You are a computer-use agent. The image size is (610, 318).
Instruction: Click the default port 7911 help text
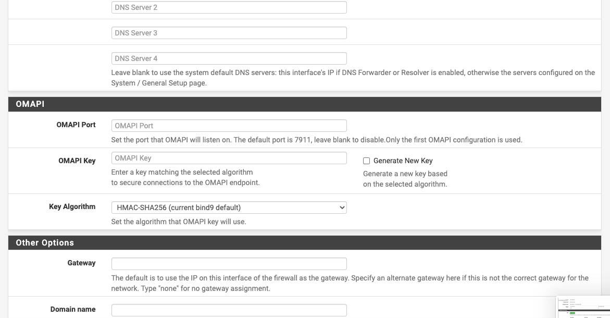pyautogui.click(x=317, y=140)
